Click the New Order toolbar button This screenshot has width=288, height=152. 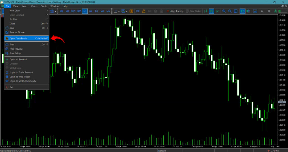[193, 11]
